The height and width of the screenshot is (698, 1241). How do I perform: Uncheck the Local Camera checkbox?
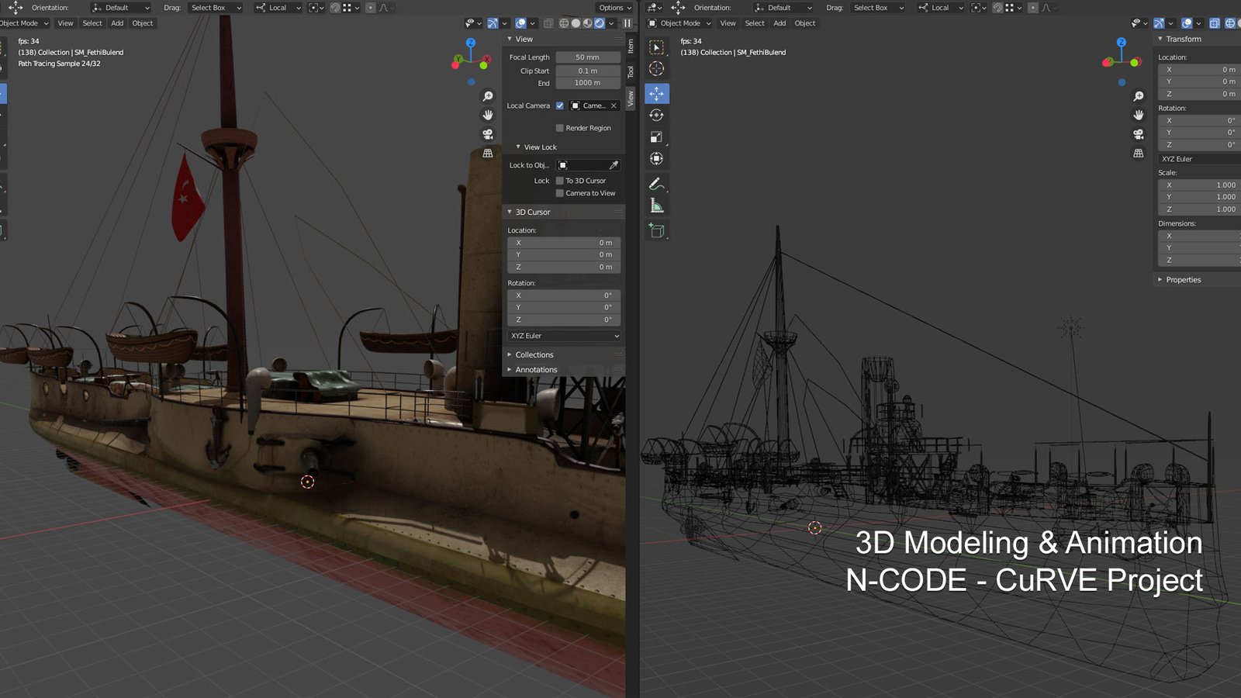(560, 105)
